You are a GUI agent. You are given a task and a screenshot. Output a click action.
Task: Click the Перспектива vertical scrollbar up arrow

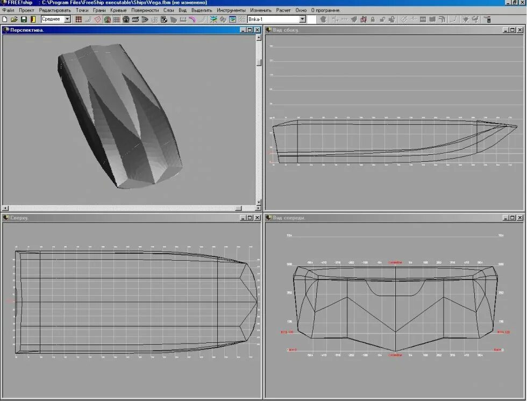259,38
